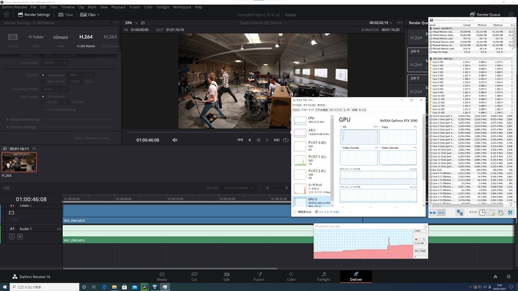
Task: Select Restrict to quality radio button
Action: (x=43, y=81)
